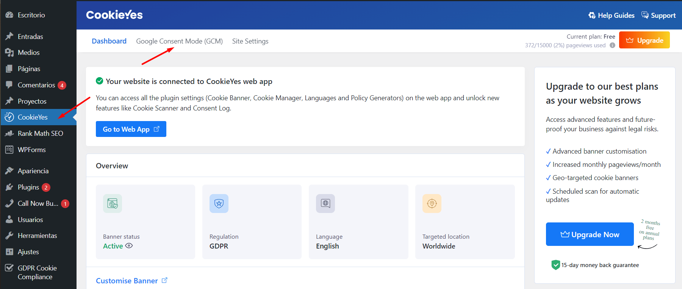Screen dimensions: 682x289
Task: Toggle banner preview eye icon next to Active
Action: tap(129, 246)
